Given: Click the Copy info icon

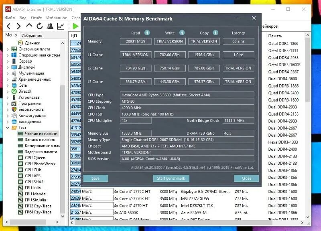Looking at the screenshot, I should coord(215,33).
